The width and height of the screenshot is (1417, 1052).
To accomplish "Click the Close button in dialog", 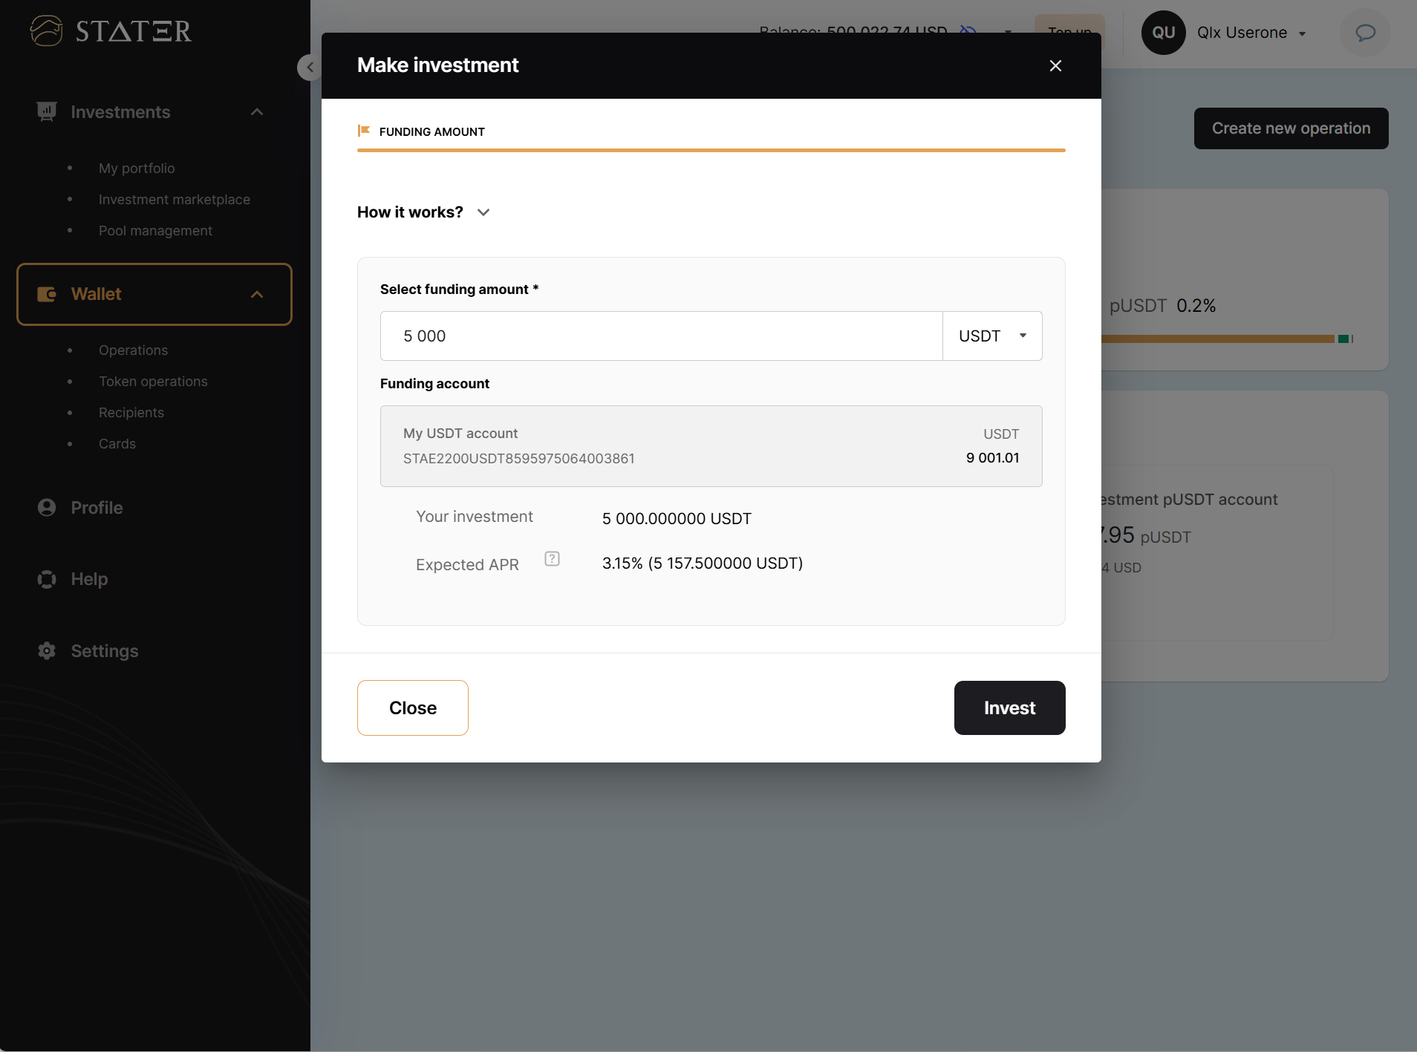I will tap(412, 708).
